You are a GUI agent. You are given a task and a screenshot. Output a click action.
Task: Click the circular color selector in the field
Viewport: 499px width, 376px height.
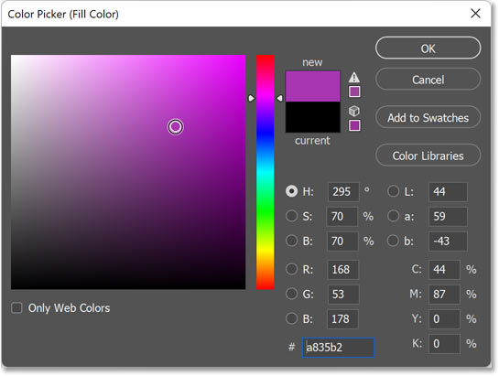tap(176, 126)
